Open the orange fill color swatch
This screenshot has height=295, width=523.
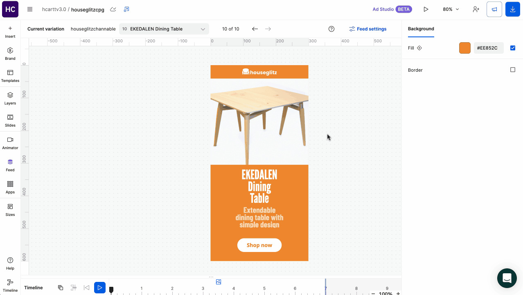tap(465, 48)
